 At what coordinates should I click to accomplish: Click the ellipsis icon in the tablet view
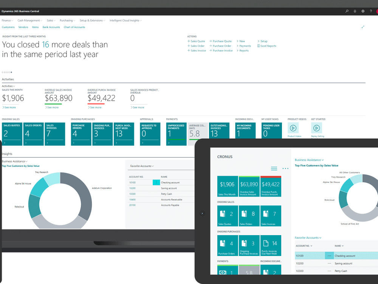(x=285, y=168)
